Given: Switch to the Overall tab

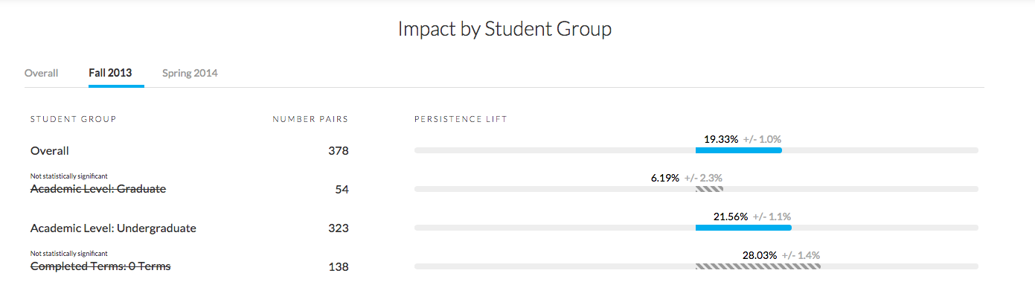Looking at the screenshot, I should (42, 73).
